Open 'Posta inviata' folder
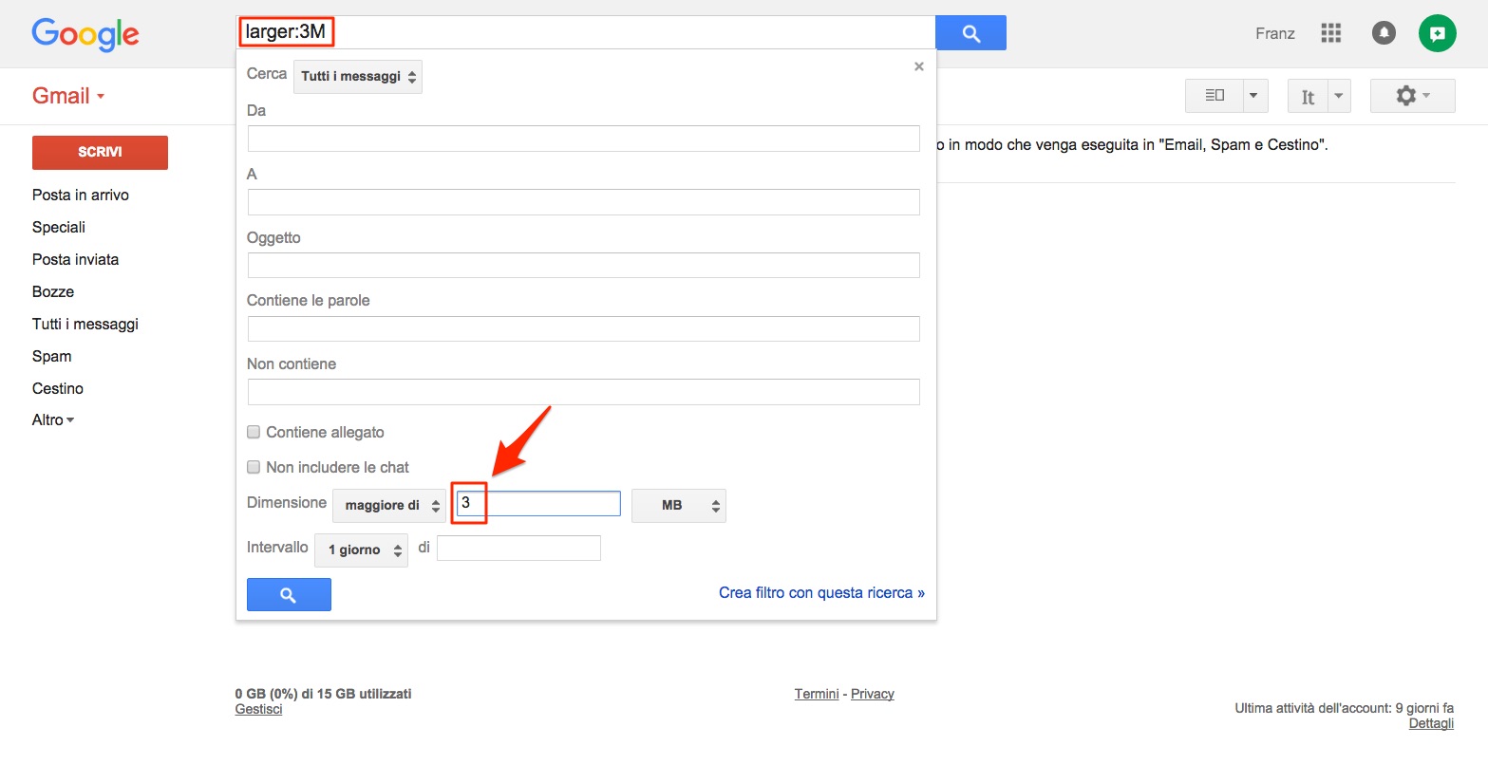Screen dimensions: 1488x764 click(x=76, y=259)
